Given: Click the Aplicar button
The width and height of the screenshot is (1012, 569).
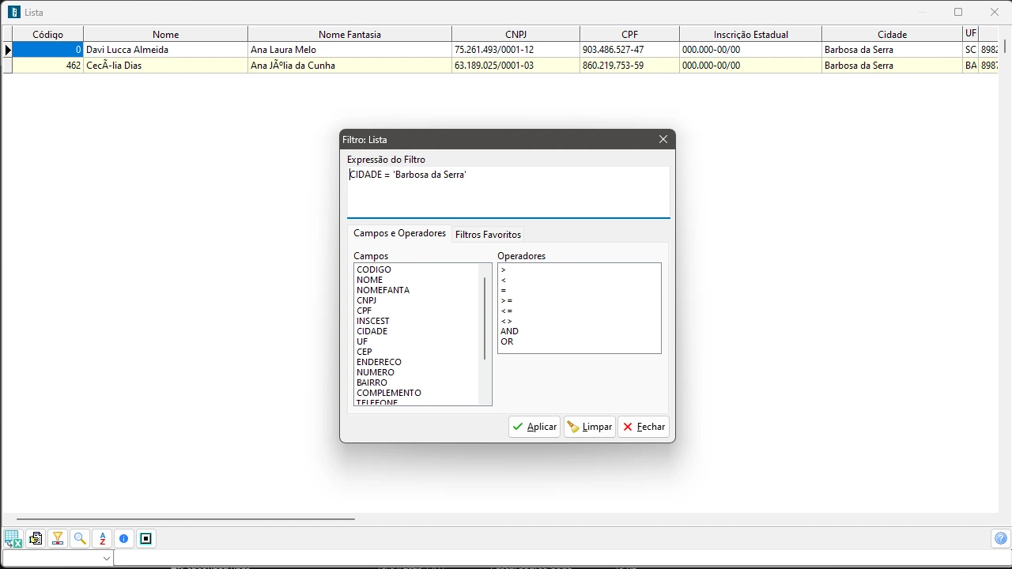Looking at the screenshot, I should (534, 427).
